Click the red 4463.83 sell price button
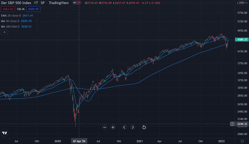Viewport: 249px width, 144px height. [7, 9]
